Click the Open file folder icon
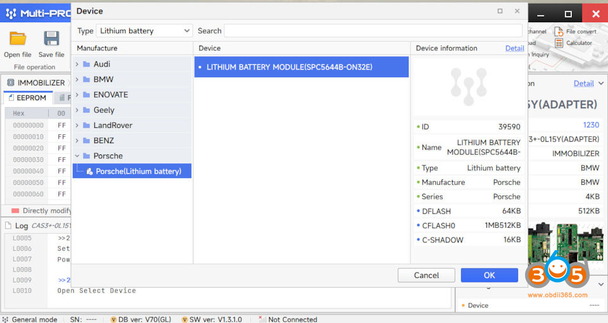Image resolution: width=608 pixels, height=323 pixels. click(x=17, y=39)
